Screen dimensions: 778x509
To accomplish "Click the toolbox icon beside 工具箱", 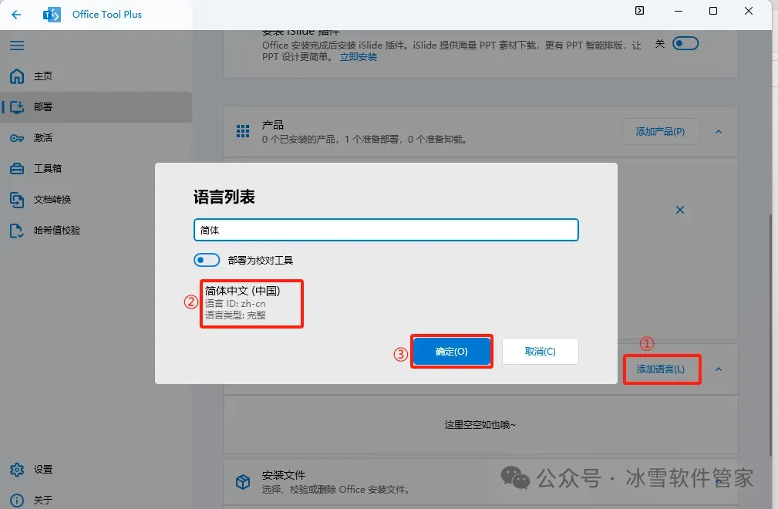I will click(x=17, y=169).
